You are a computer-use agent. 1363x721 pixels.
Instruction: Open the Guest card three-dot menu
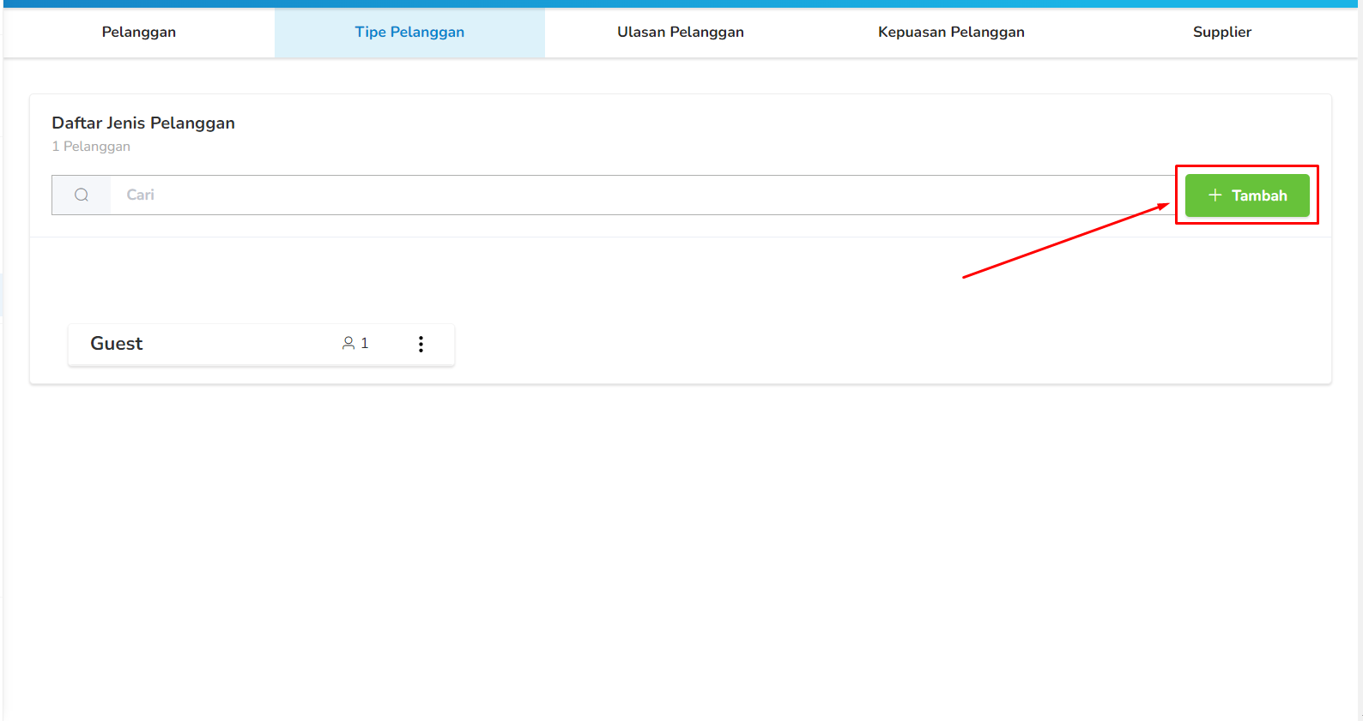click(x=421, y=344)
